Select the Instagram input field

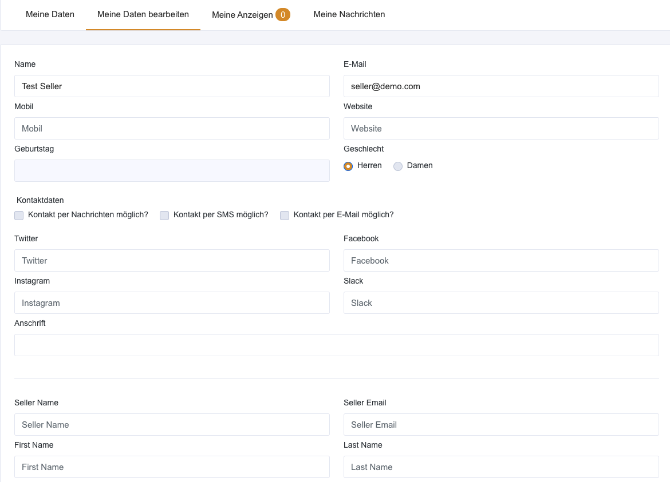172,303
